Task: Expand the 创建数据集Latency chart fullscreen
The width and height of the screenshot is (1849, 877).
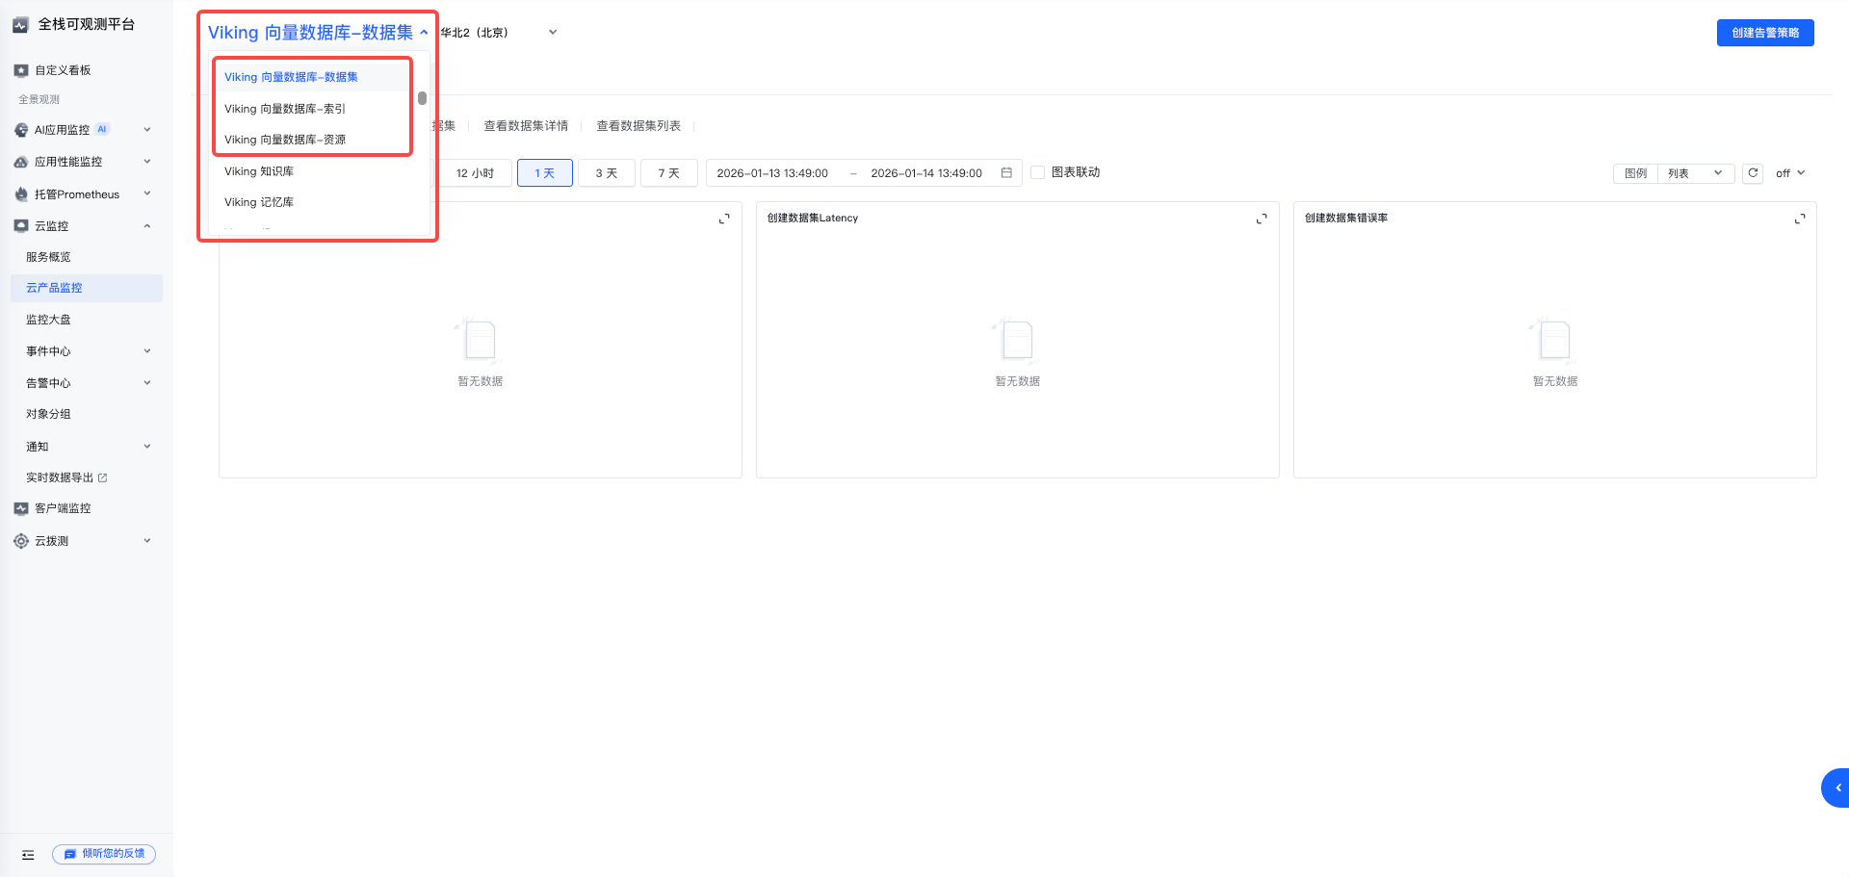Action: [1261, 219]
